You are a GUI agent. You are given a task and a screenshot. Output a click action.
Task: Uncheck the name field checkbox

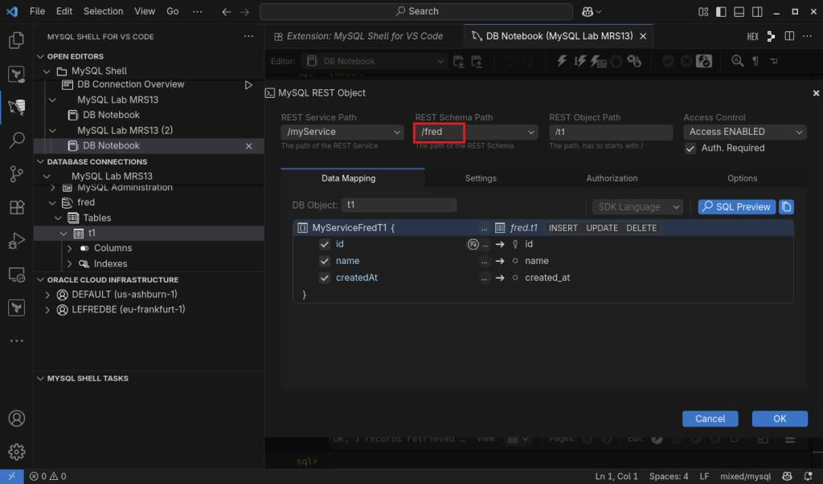(325, 261)
